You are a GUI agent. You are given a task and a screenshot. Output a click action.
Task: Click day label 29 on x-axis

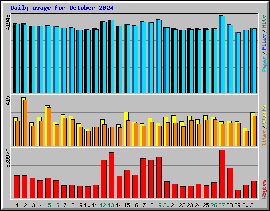click(x=237, y=205)
